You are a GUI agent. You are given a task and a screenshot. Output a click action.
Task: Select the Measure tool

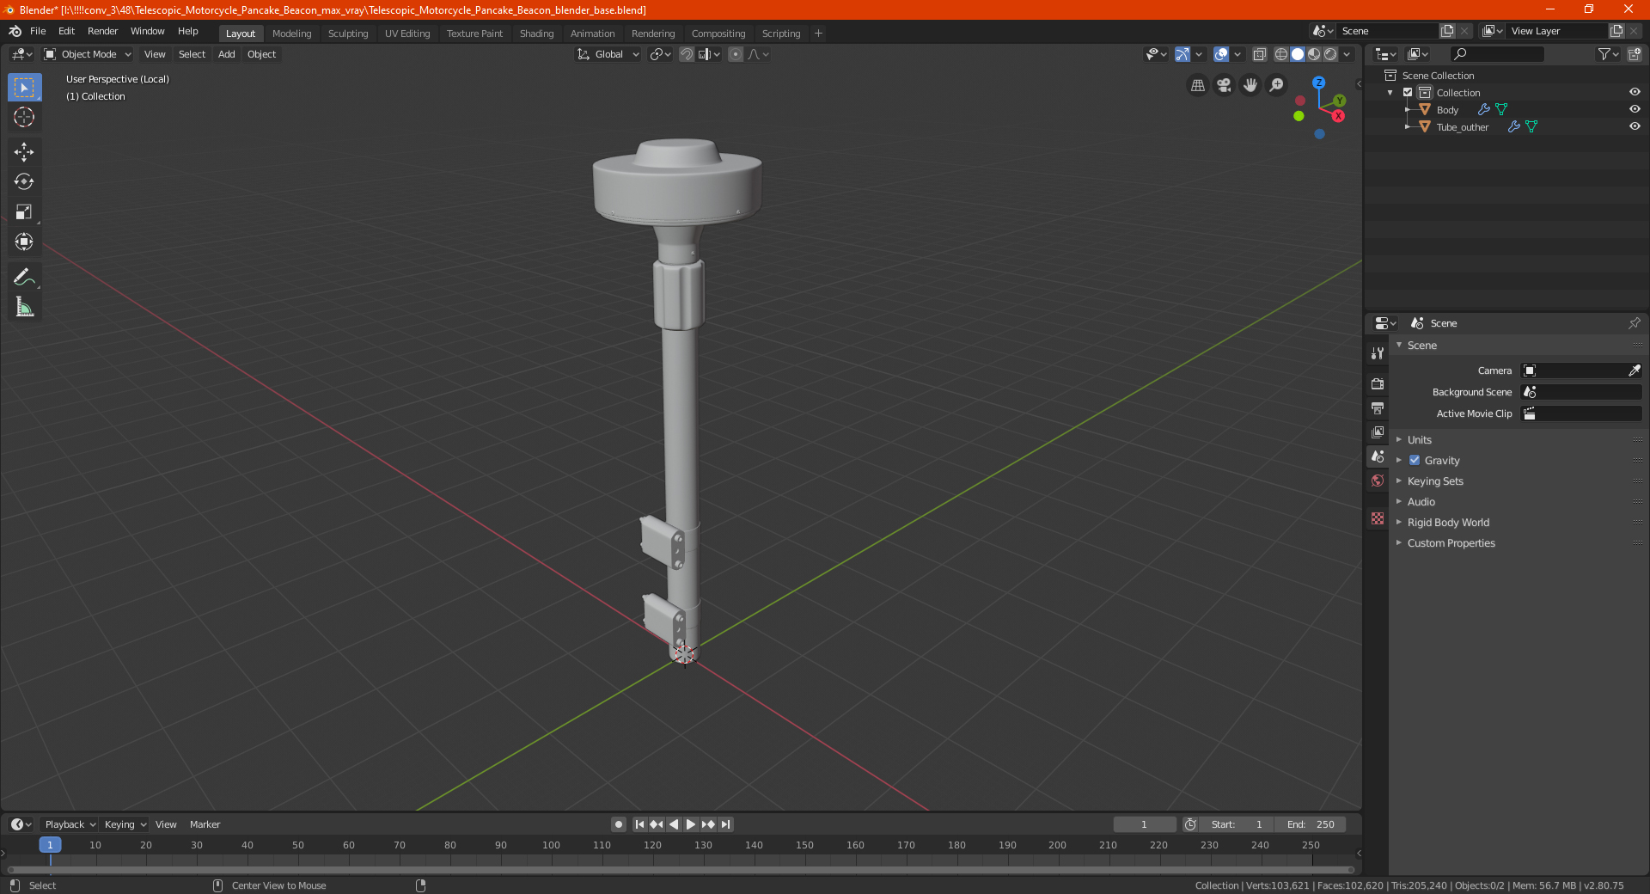24,307
